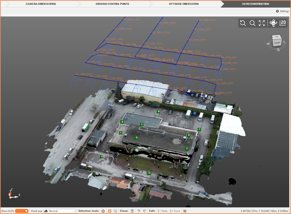
Task: Select the circular lasso selection tool
Action: pyautogui.click(x=103, y=211)
